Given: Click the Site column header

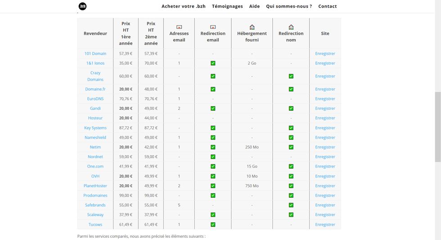Looking at the screenshot, I should 325,33.
